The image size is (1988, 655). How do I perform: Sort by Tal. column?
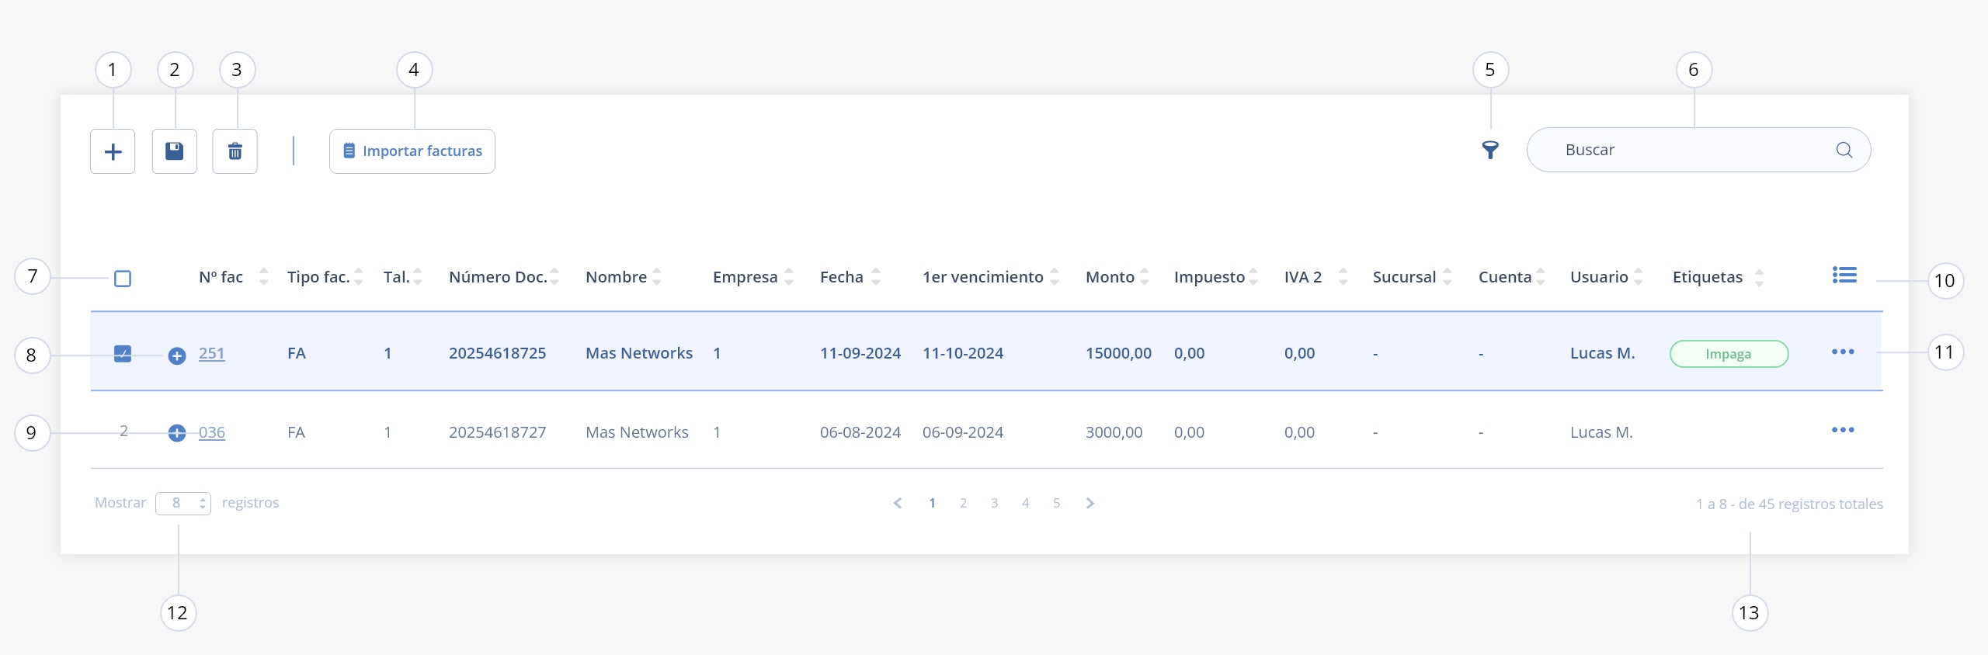pyautogui.click(x=418, y=277)
